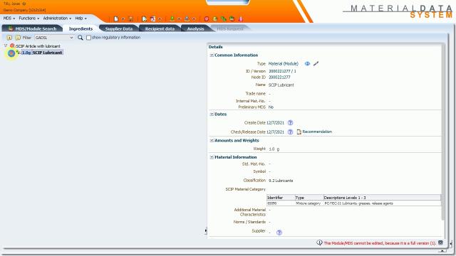The width and height of the screenshot is (456, 256).
Task: Click the ID / Version value 2000221277 / 1
Action: (x=282, y=71)
